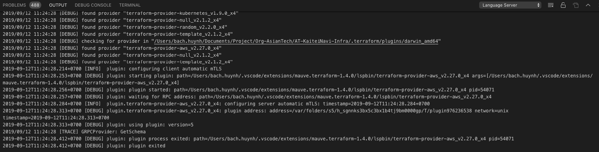Click the 488 problems count badge
Viewport: 599px width, 152px height.
coord(35,5)
